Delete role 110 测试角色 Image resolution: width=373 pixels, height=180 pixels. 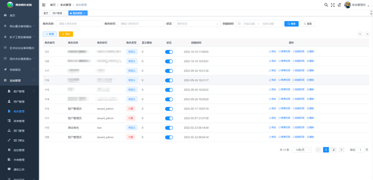310,127
